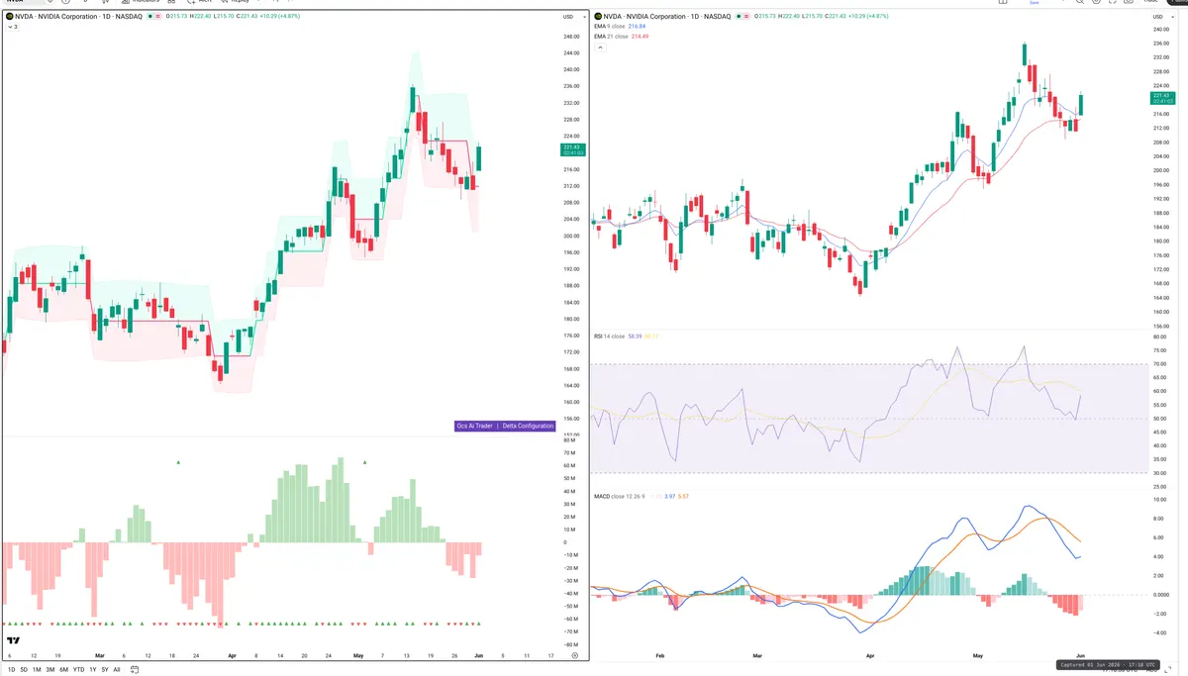The width and height of the screenshot is (1188, 676).
Task: Click the 221.43 price label on left chart axis
Action: [x=572, y=149]
